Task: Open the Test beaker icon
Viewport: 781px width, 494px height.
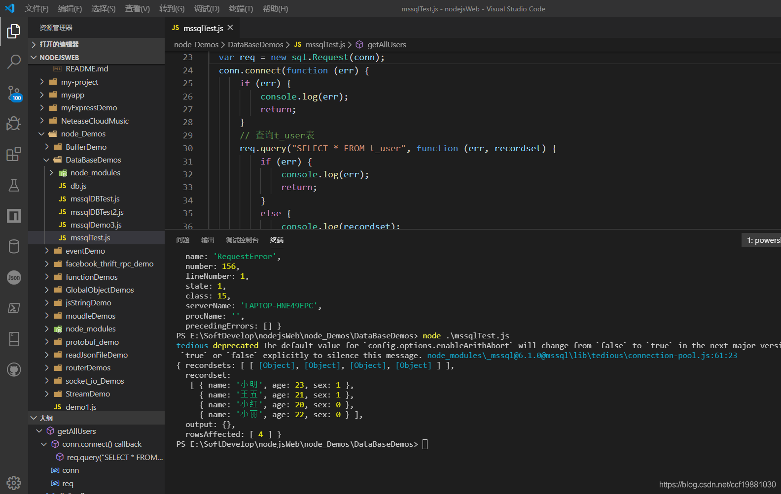Action: point(14,185)
